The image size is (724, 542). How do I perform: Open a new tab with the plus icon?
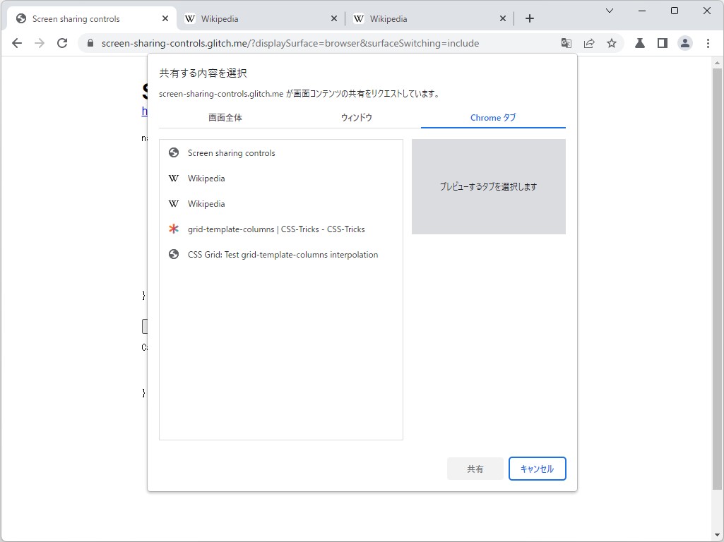(530, 18)
